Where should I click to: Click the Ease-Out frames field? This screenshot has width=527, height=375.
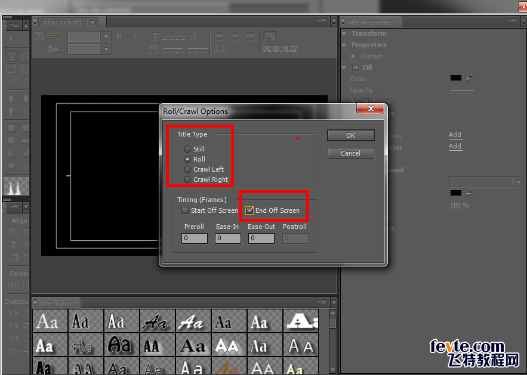(261, 238)
